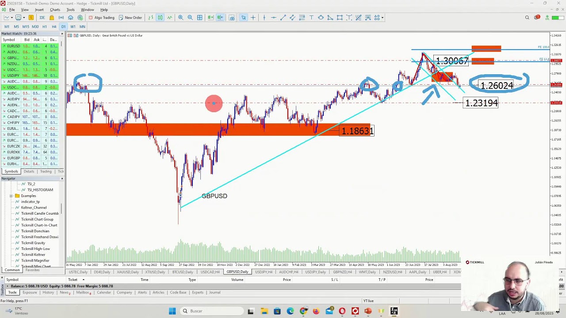This screenshot has width=566, height=318.
Task: Tile windows with the grid icon
Action: (199, 18)
